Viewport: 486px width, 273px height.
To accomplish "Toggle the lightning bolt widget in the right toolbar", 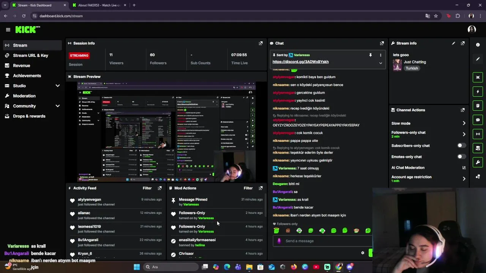I will pos(478,91).
